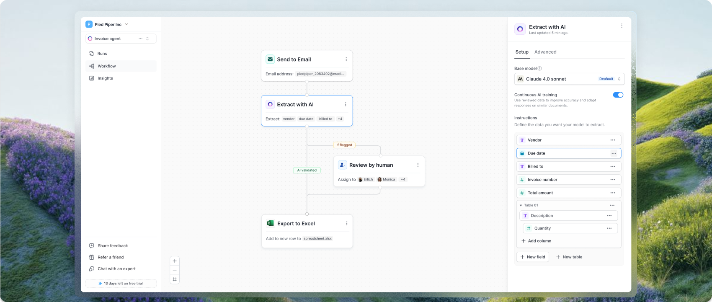Click the AI validated branch label
Image resolution: width=712 pixels, height=302 pixels.
point(307,170)
